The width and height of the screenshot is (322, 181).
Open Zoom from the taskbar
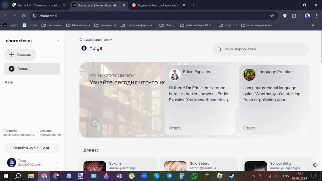[x=144, y=176]
